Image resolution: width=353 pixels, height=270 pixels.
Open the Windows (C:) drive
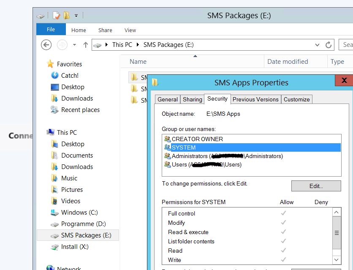79,213
